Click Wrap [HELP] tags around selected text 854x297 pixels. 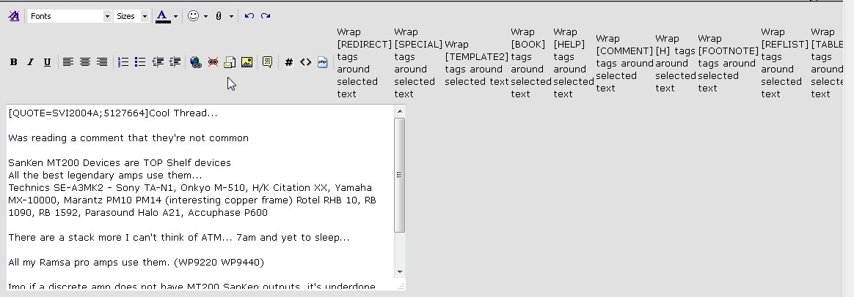[x=574, y=63]
